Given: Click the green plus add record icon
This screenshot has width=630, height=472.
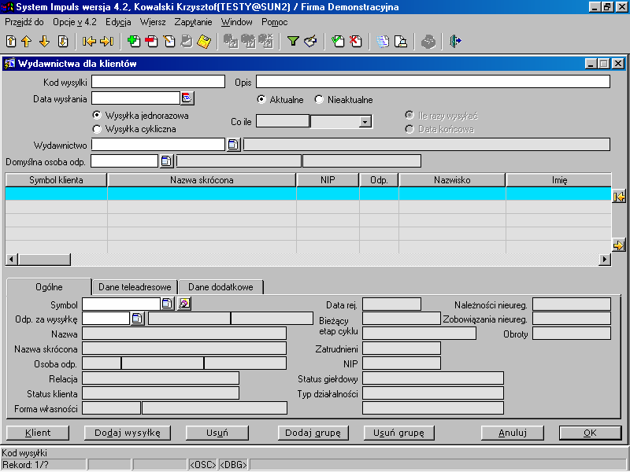Looking at the screenshot, I should coord(134,42).
